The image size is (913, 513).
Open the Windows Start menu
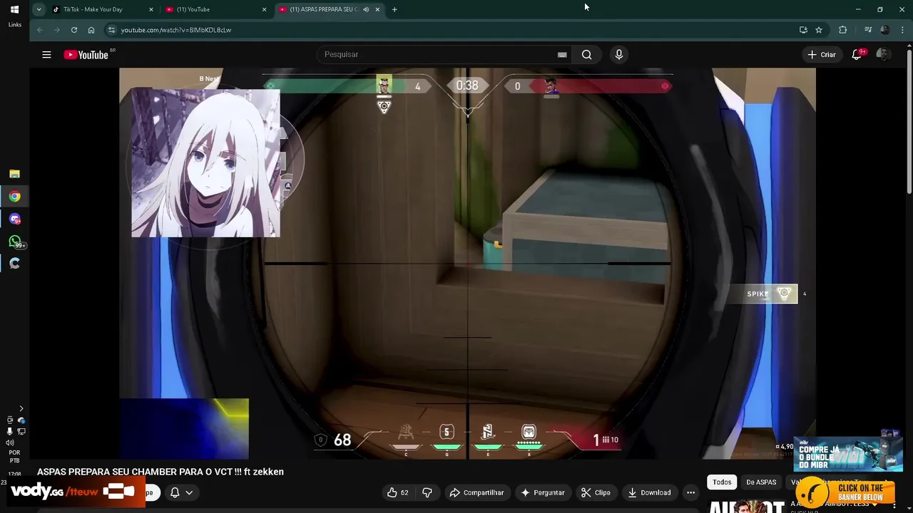pos(14,9)
